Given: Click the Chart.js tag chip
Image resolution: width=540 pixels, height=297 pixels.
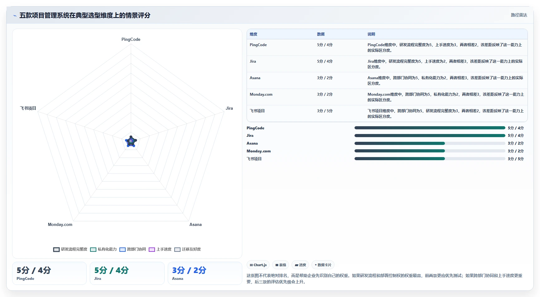Looking at the screenshot, I should [258, 265].
